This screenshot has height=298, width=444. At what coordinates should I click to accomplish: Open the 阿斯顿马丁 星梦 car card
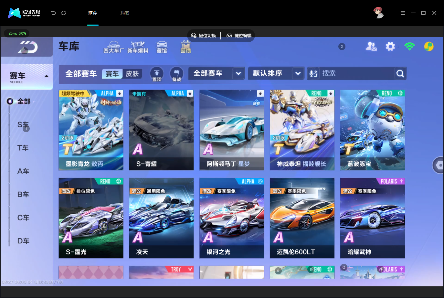pyautogui.click(x=232, y=130)
